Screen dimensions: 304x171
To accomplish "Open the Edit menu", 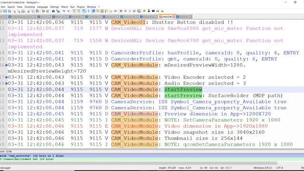I will 3,7.
